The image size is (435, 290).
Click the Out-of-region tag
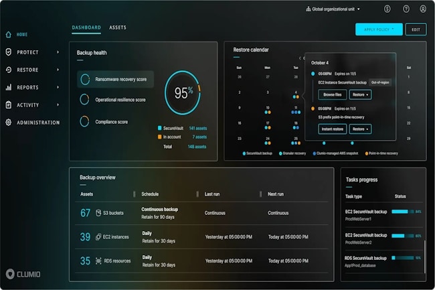click(380, 82)
